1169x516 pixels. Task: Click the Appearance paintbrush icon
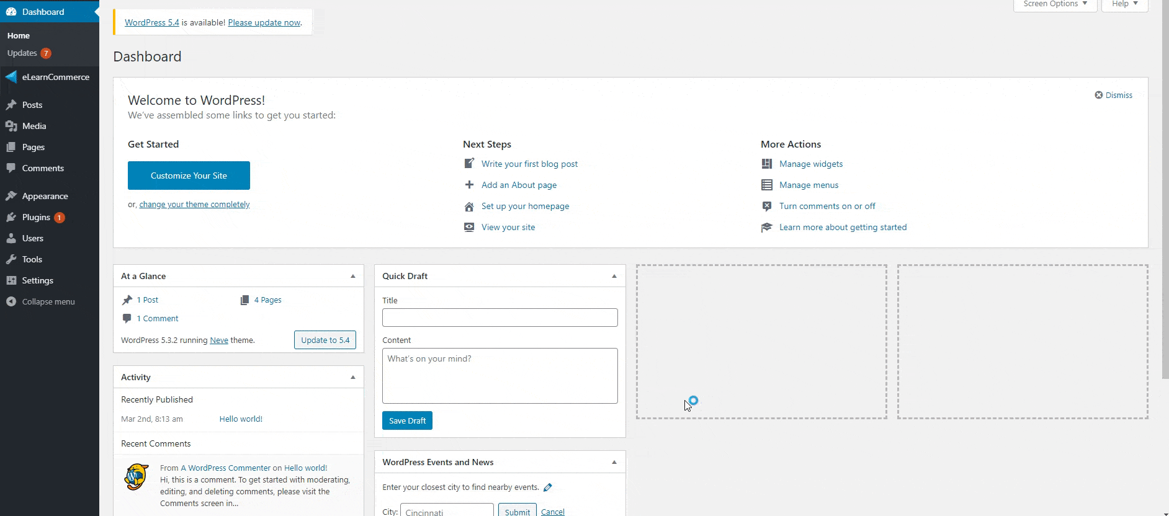coord(11,196)
